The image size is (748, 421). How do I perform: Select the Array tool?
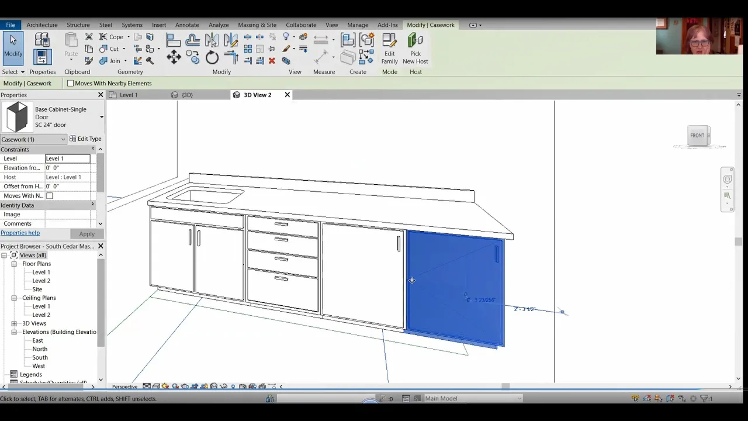tap(248, 49)
